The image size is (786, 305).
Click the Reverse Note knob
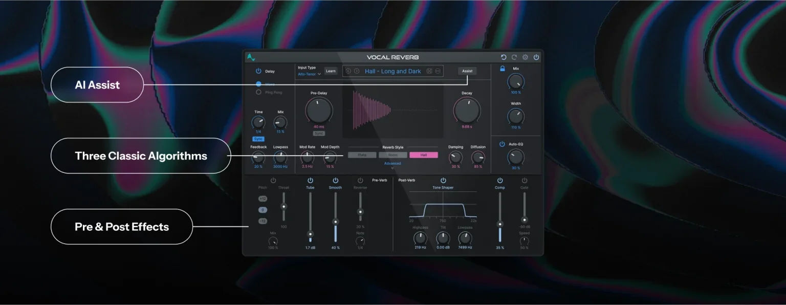click(x=360, y=241)
